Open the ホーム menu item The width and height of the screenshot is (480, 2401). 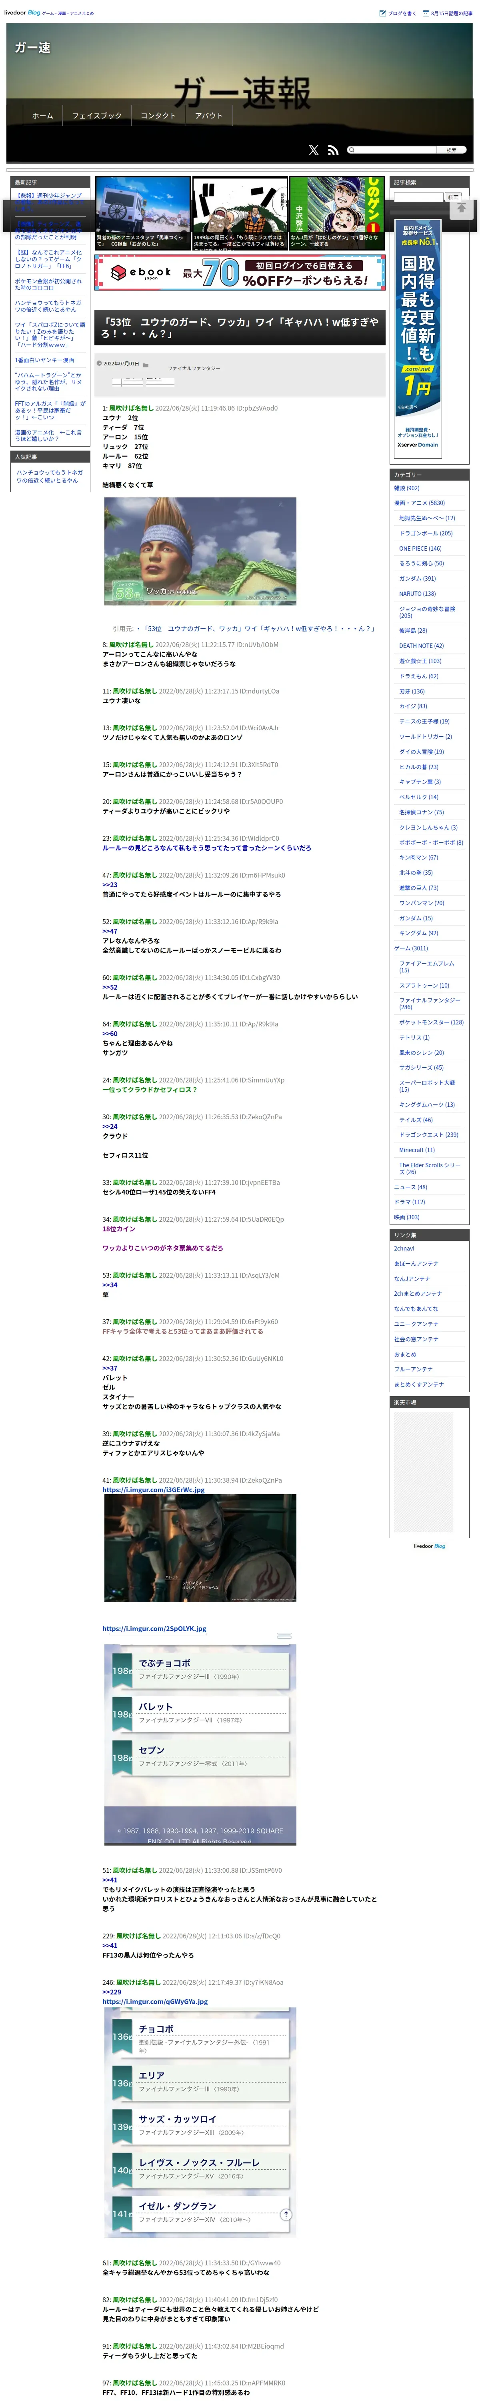tap(43, 116)
